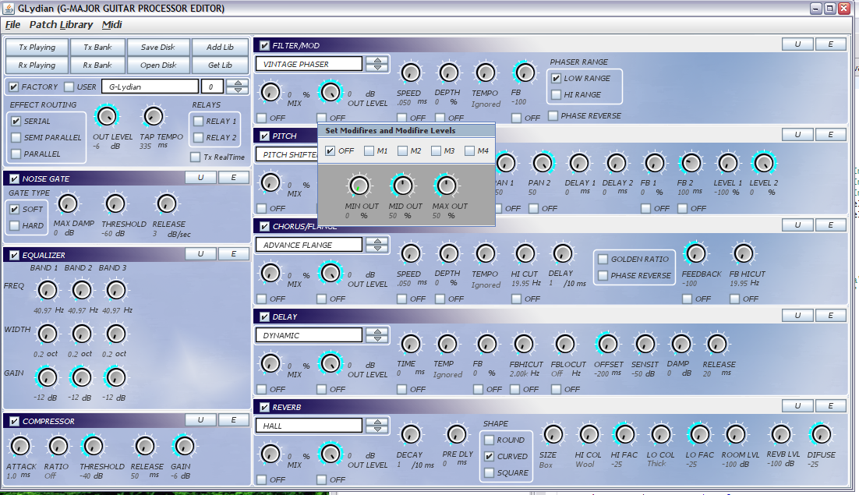Click the Compressor ATTACK knob
859x495 pixels.
(x=21, y=446)
